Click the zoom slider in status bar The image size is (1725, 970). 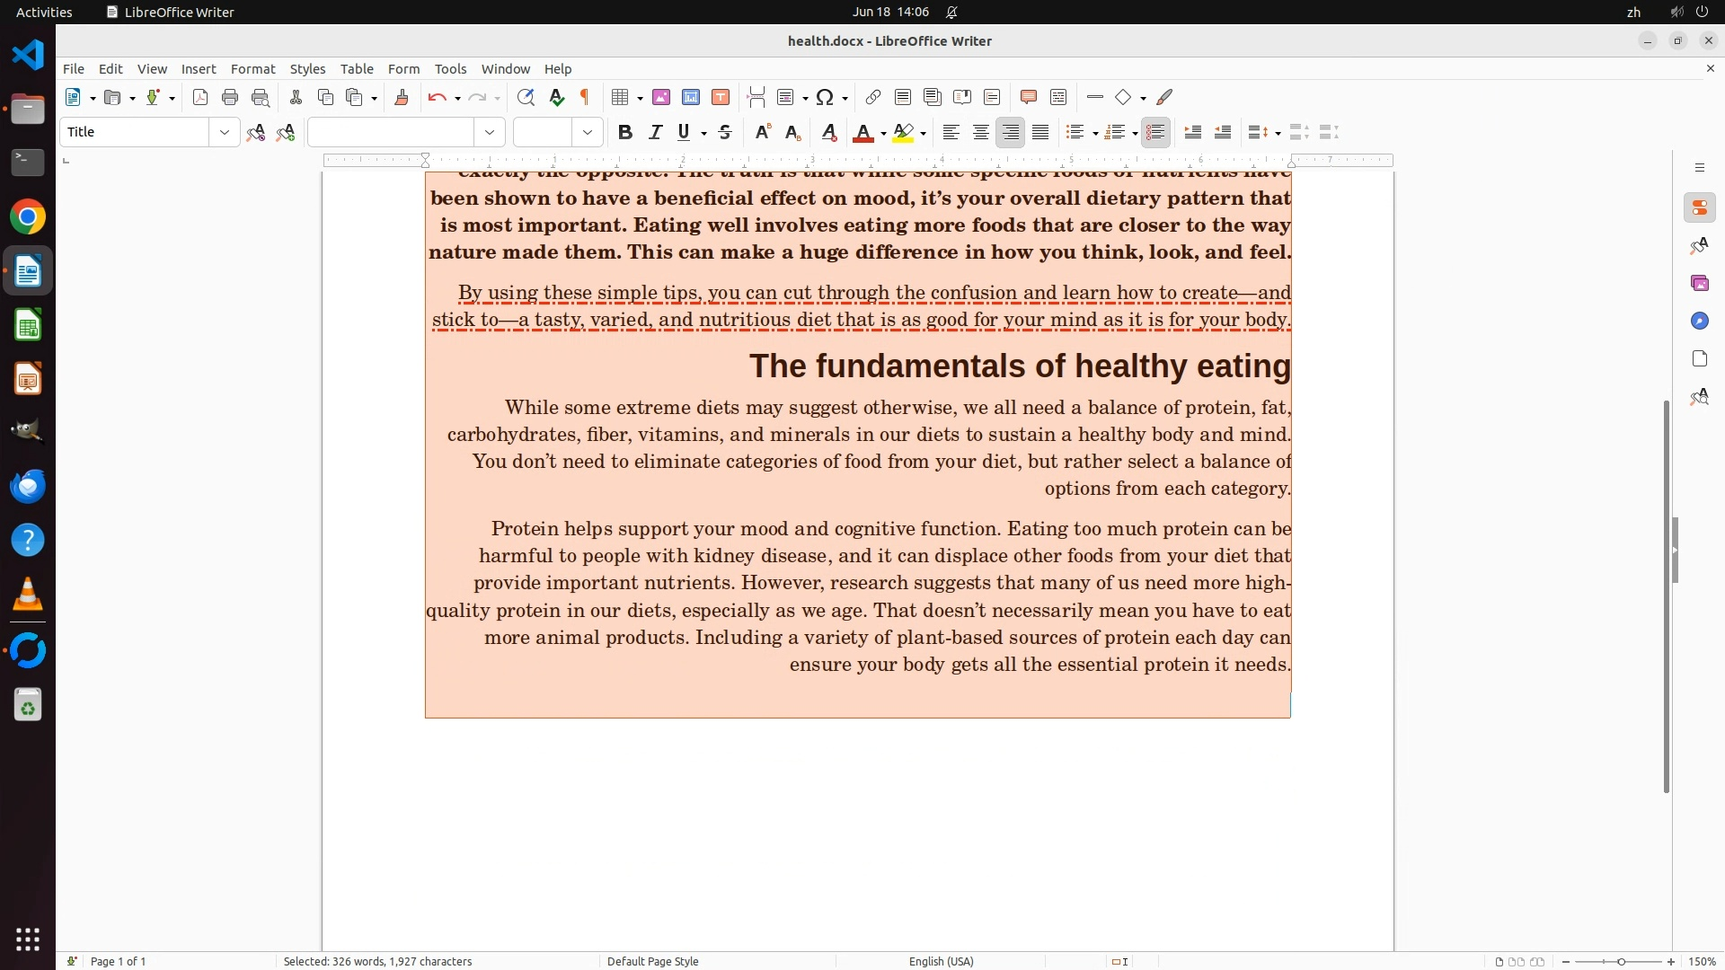(1620, 961)
